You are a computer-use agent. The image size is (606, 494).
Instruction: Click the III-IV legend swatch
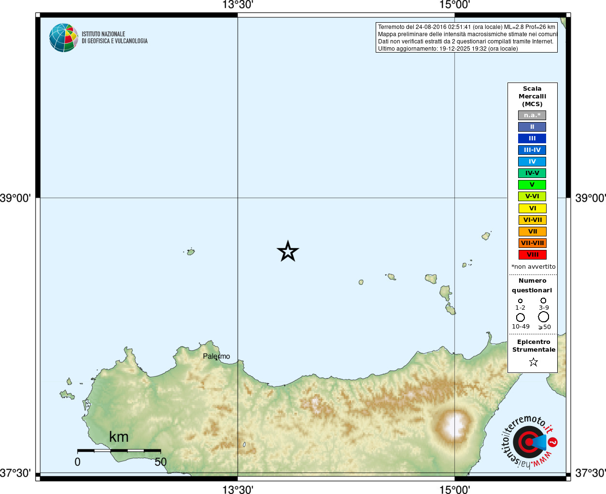(532, 150)
